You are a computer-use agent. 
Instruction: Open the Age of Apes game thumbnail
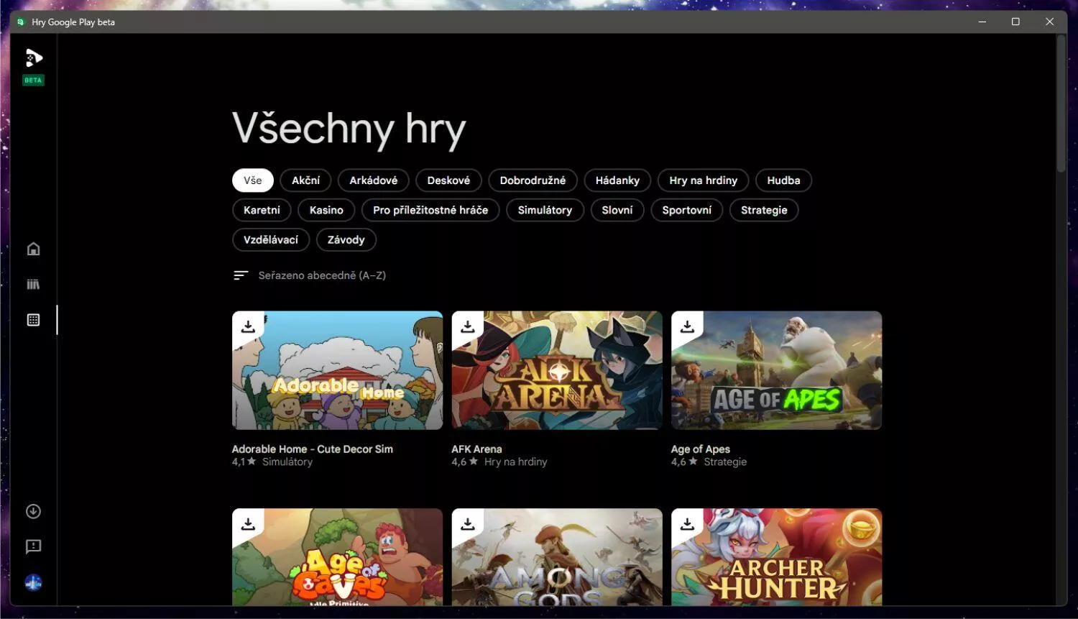point(776,370)
